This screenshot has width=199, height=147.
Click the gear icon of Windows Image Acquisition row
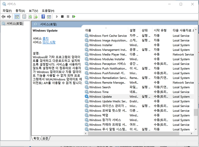(x=87, y=40)
